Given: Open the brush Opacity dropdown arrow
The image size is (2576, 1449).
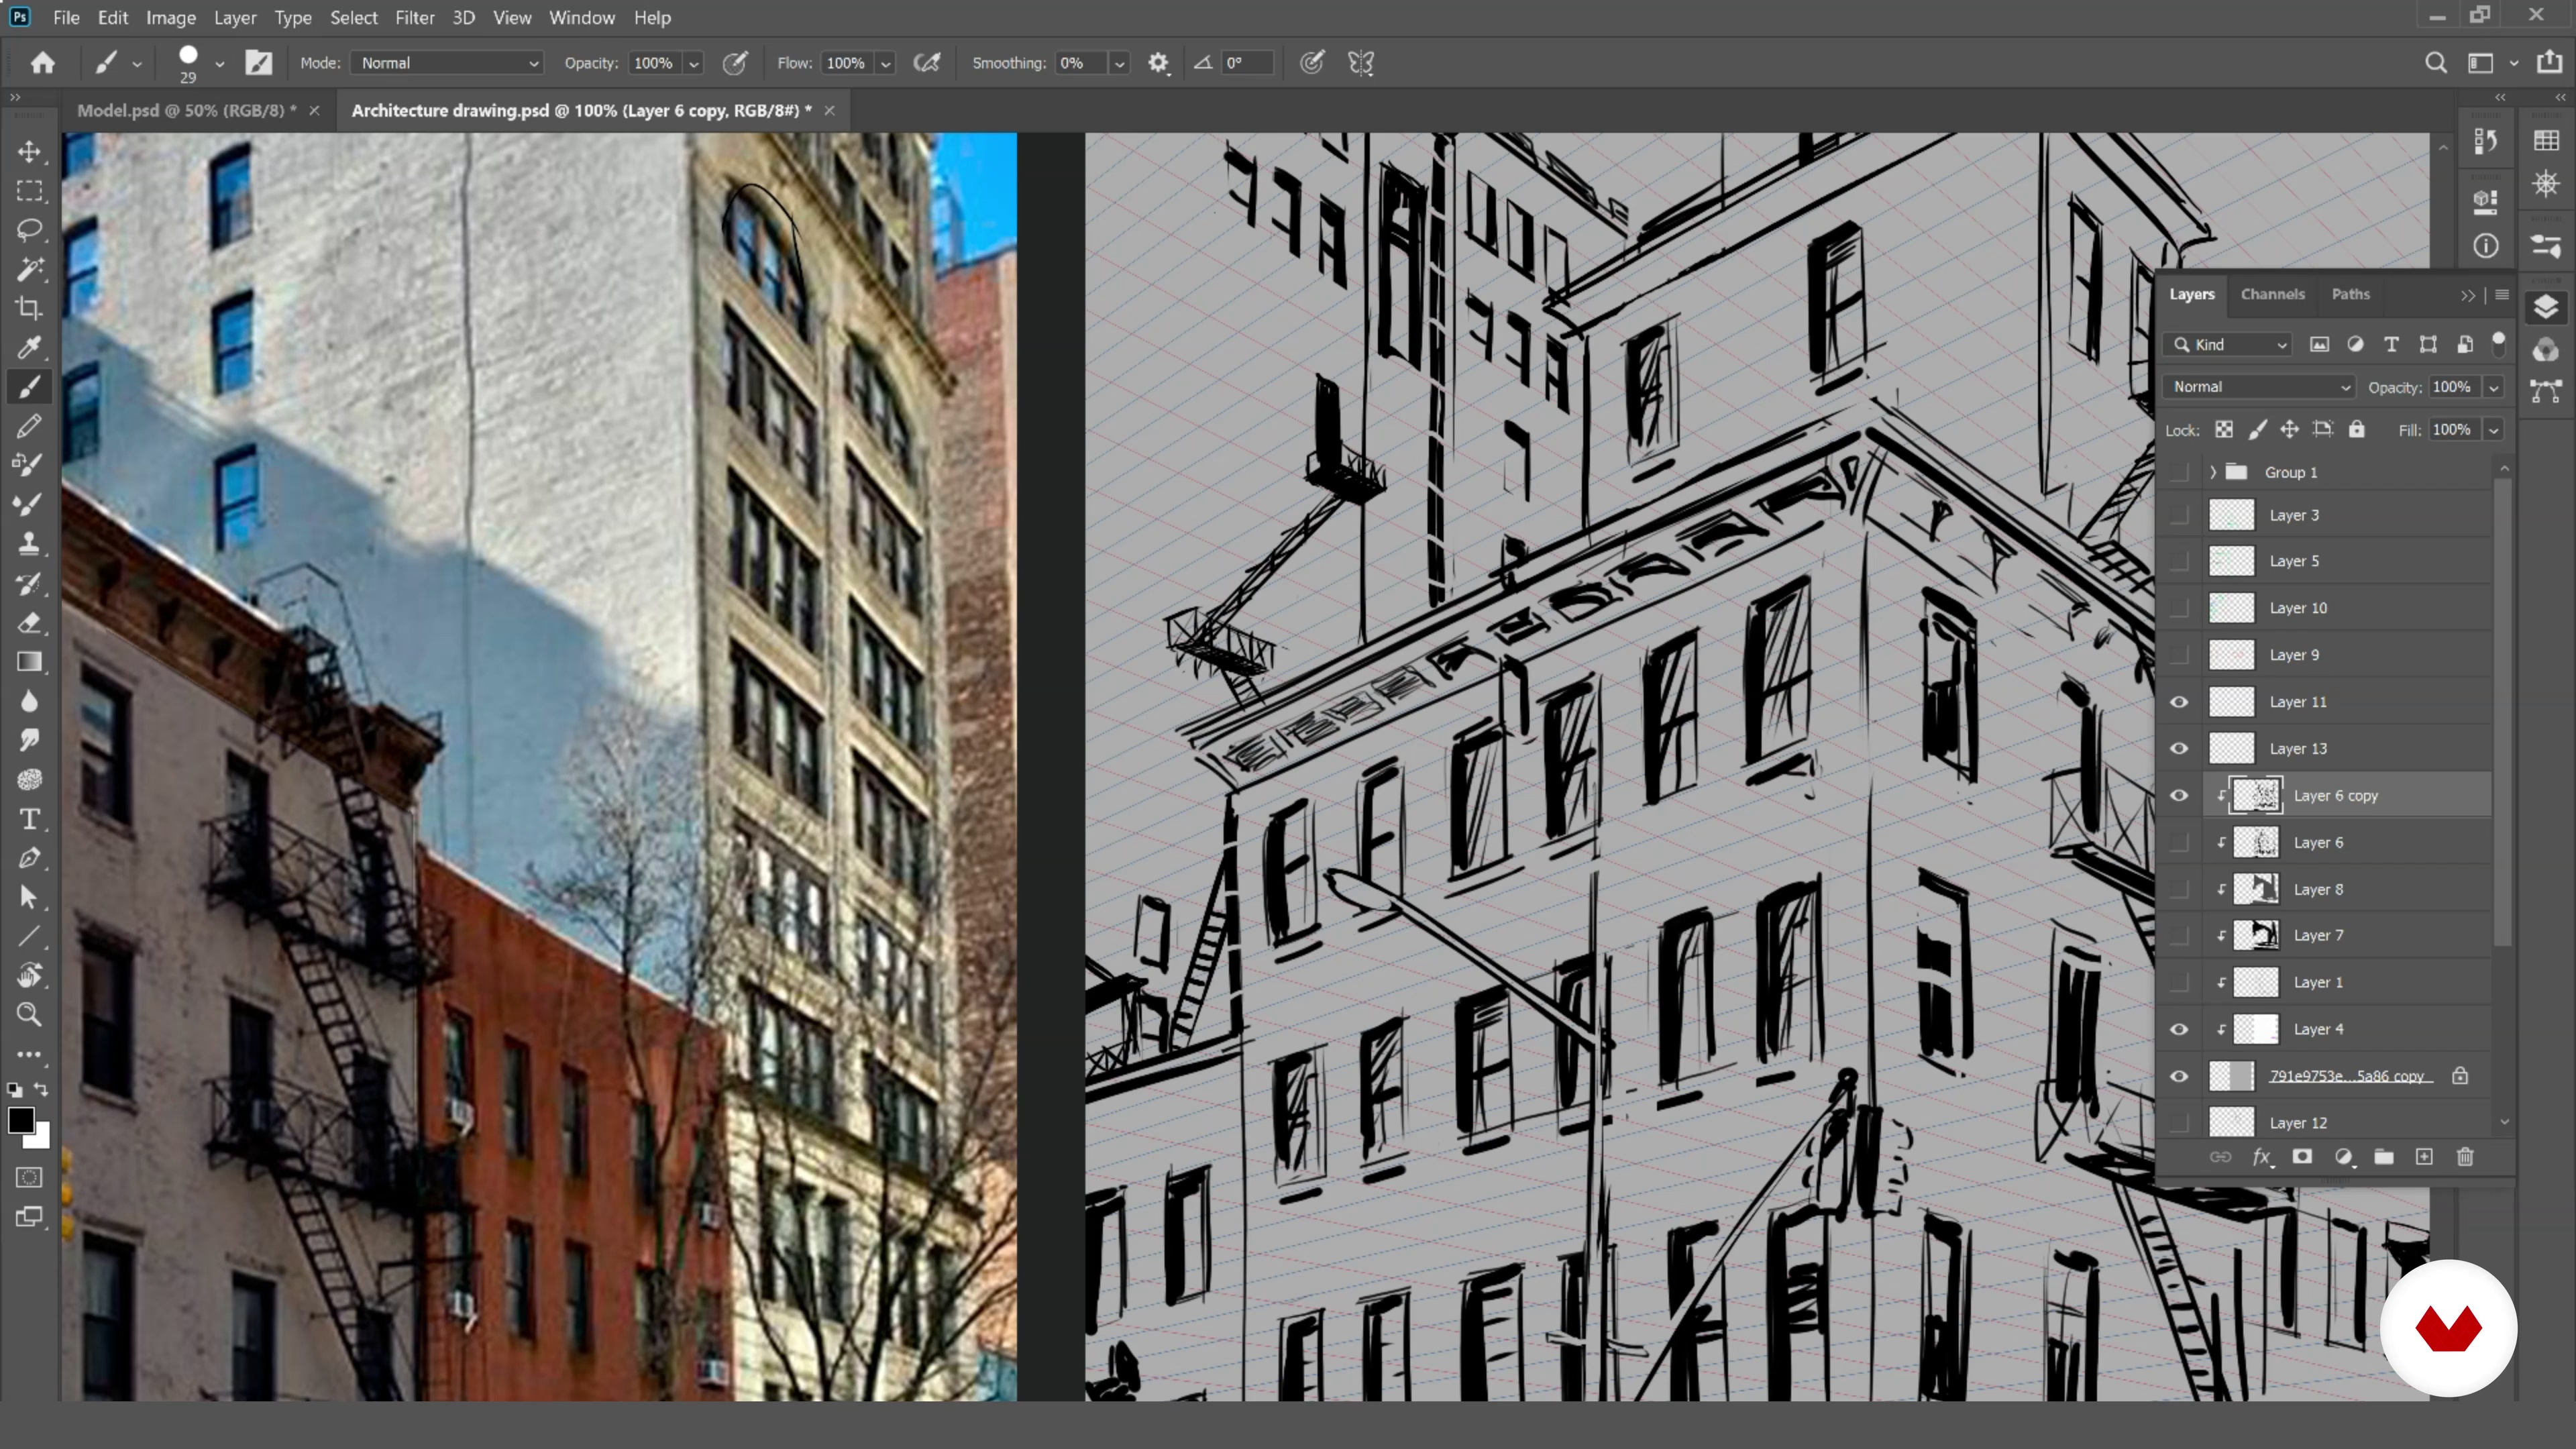Looking at the screenshot, I should pos(693,63).
